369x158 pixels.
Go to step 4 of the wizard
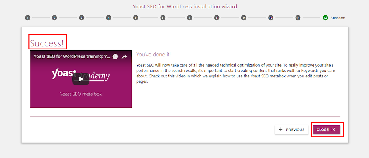click(x=108, y=18)
